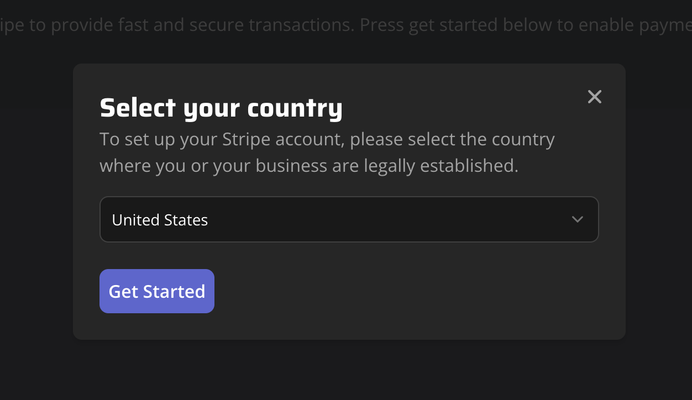Submit the country choice with Get Started

[157, 291]
